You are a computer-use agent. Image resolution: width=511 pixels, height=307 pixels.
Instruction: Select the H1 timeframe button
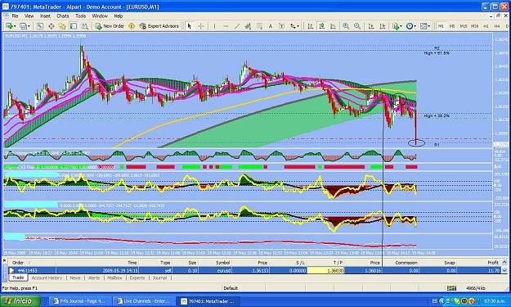486,26
